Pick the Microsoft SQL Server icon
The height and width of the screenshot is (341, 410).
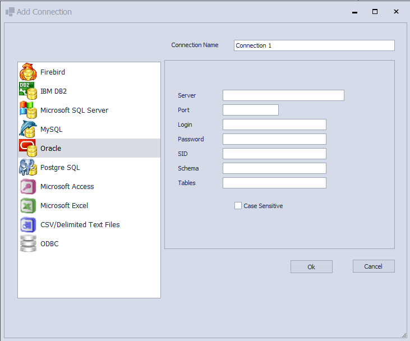point(28,110)
